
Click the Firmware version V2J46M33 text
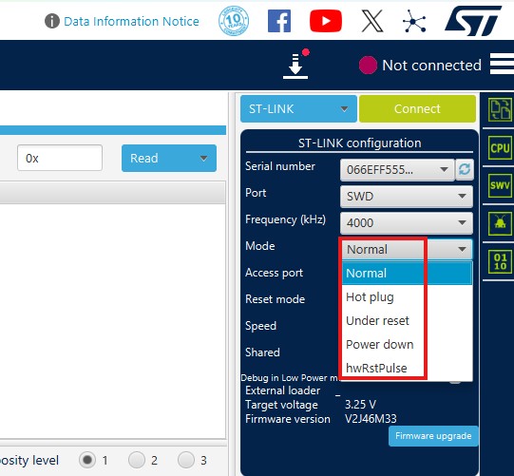click(371, 419)
